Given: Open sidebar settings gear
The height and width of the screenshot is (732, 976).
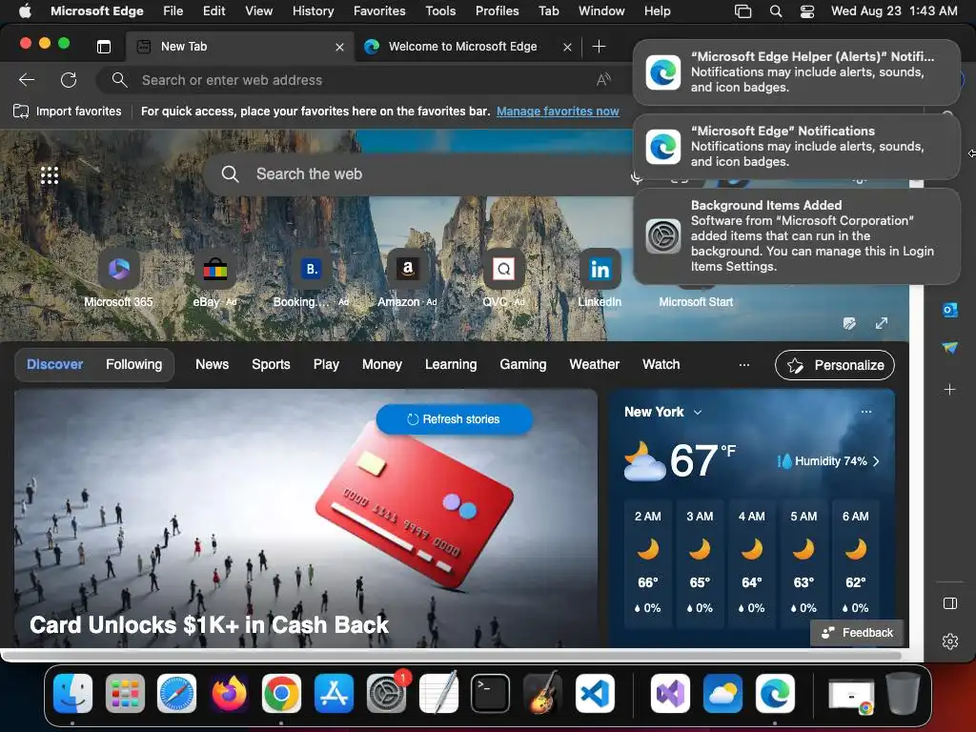Looking at the screenshot, I should [950, 641].
